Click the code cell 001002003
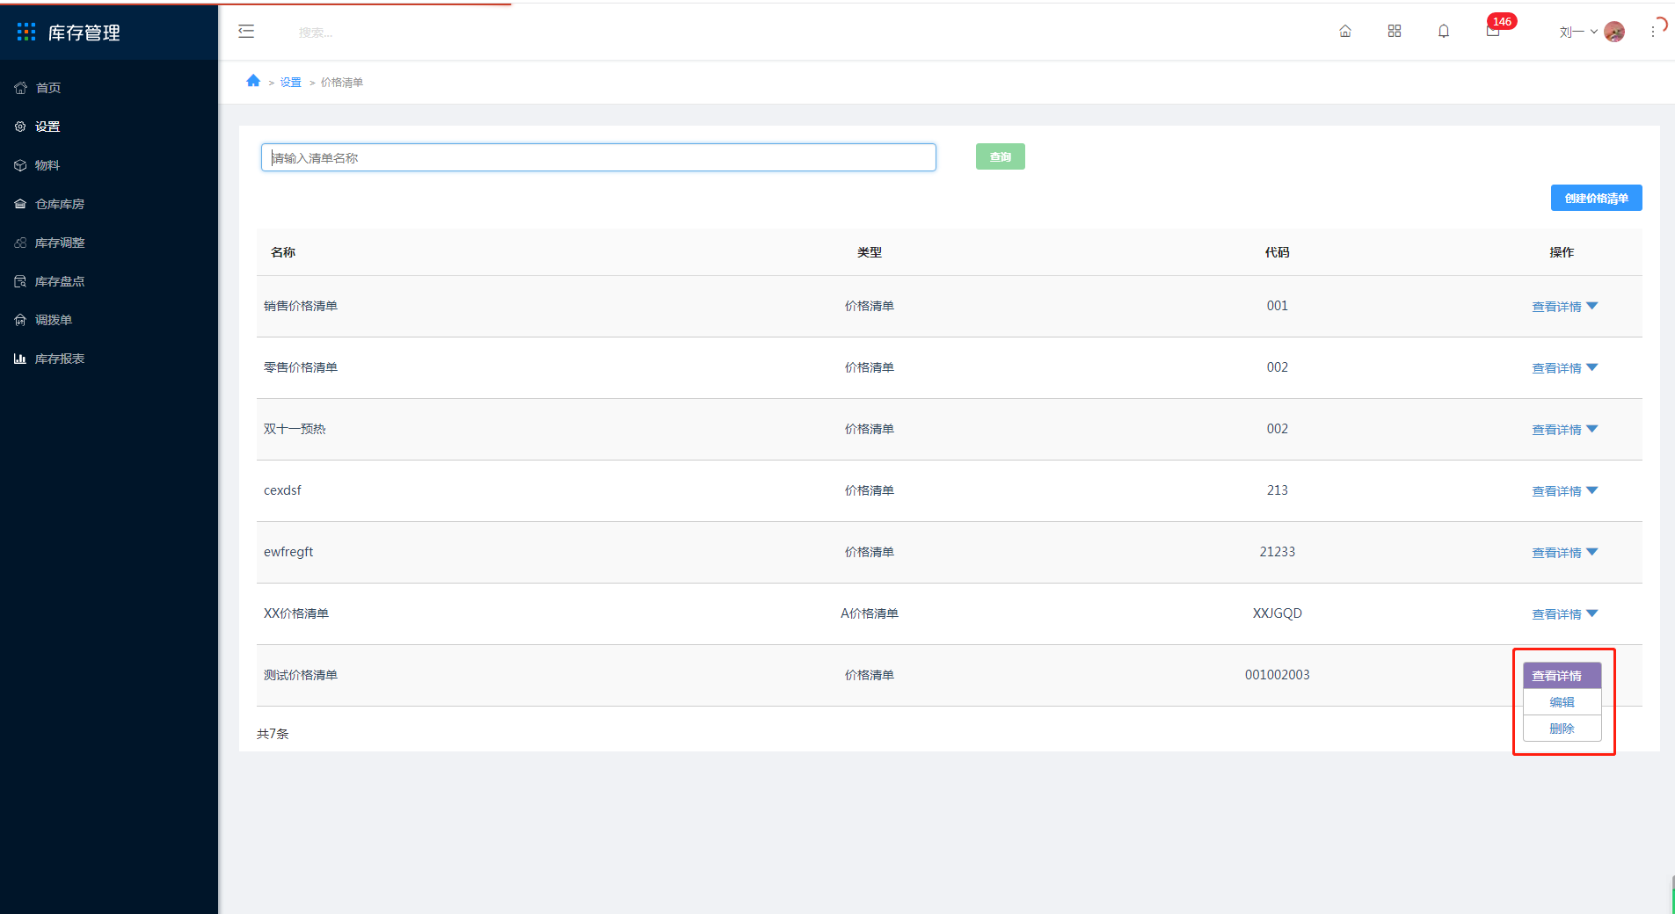The width and height of the screenshot is (1675, 914). coord(1277,675)
